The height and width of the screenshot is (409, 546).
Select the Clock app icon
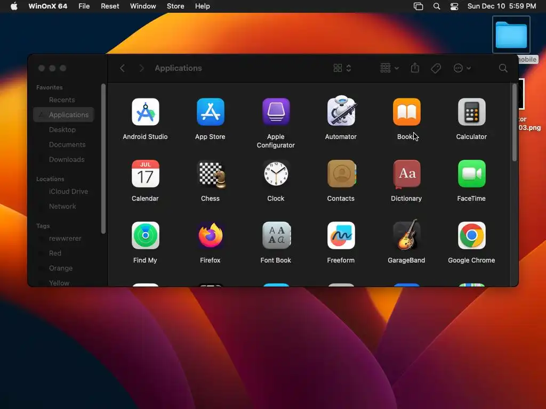coord(276,174)
